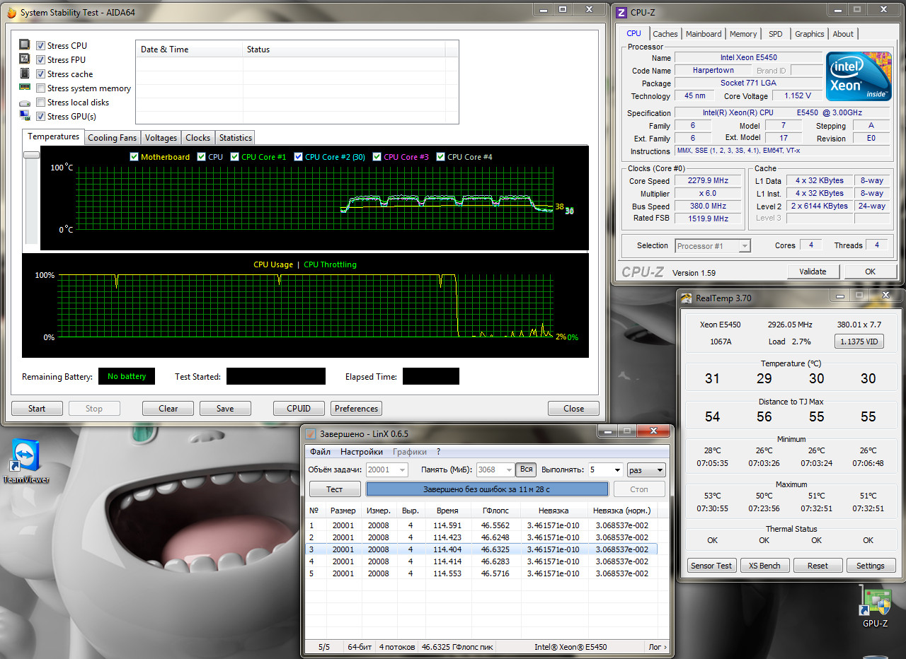Open the Выполнять count dropdown showing 5

[605, 470]
